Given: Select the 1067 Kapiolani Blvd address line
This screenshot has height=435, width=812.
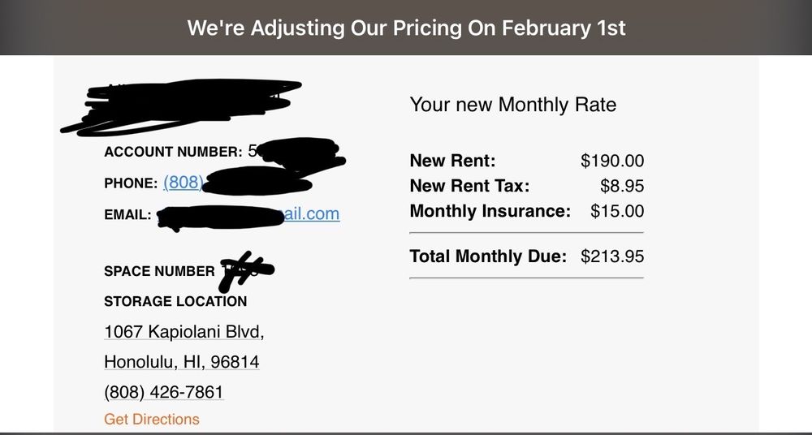Looking at the screenshot, I should coord(184,331).
